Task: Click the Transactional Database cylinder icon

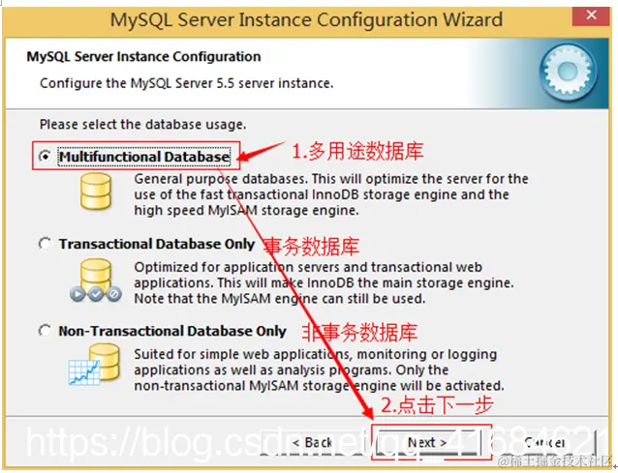Action: point(96,280)
